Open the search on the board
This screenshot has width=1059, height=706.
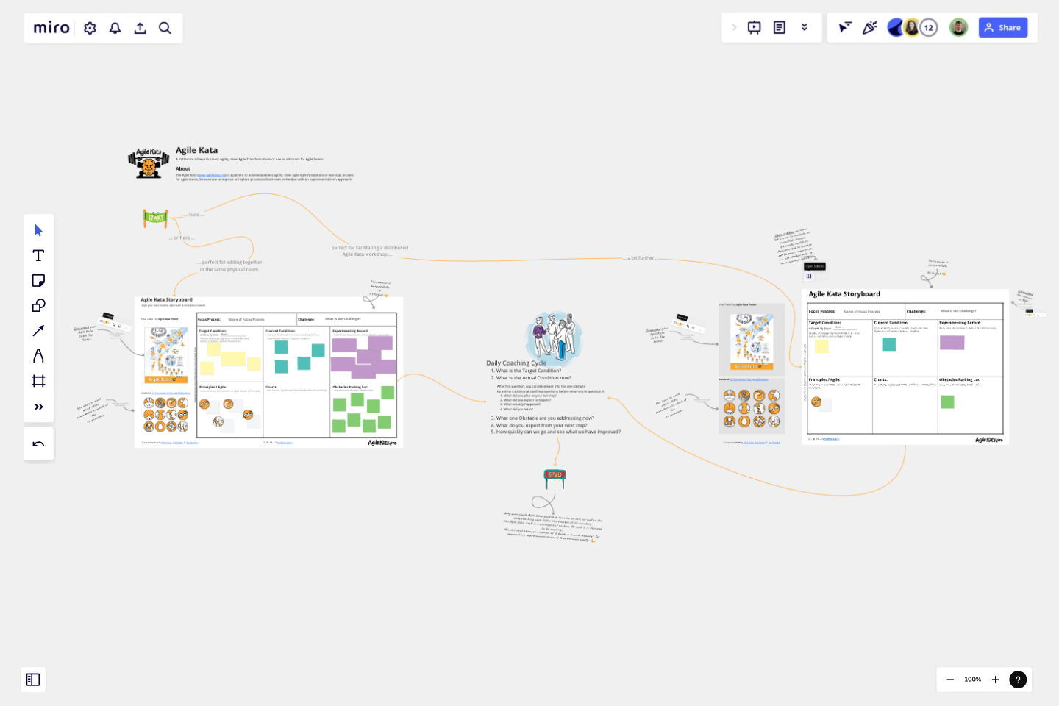(165, 27)
